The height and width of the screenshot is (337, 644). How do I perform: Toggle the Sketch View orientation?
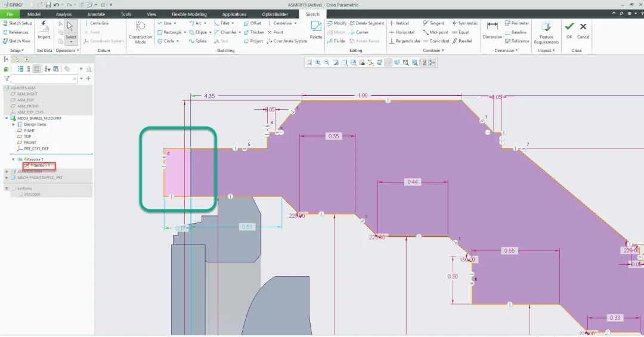click(17, 41)
